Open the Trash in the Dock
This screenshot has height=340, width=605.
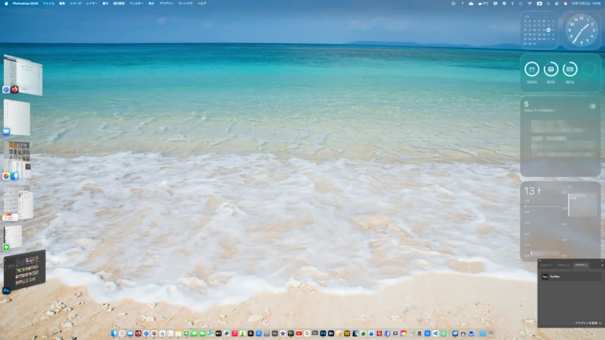point(491,334)
